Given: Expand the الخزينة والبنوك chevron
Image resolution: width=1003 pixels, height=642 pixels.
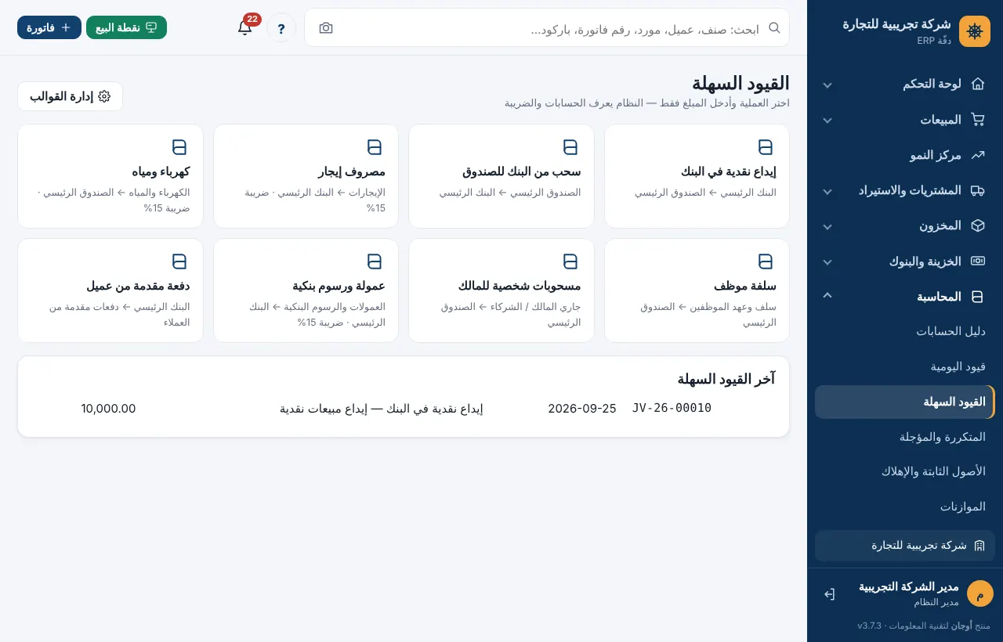Looking at the screenshot, I should (x=827, y=261).
